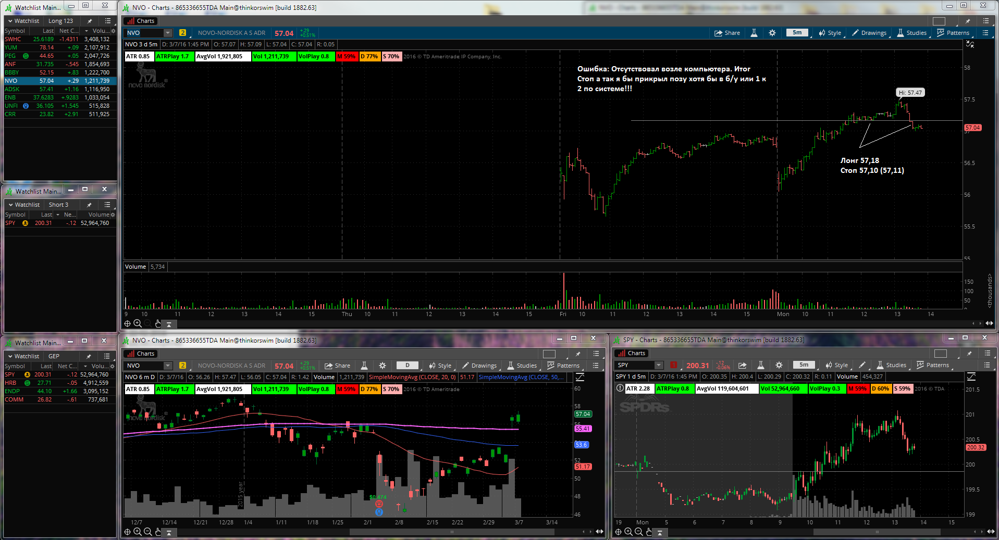Zoom in with magnifier below top NVO chart
Image resolution: width=999 pixels, height=540 pixels.
[138, 324]
